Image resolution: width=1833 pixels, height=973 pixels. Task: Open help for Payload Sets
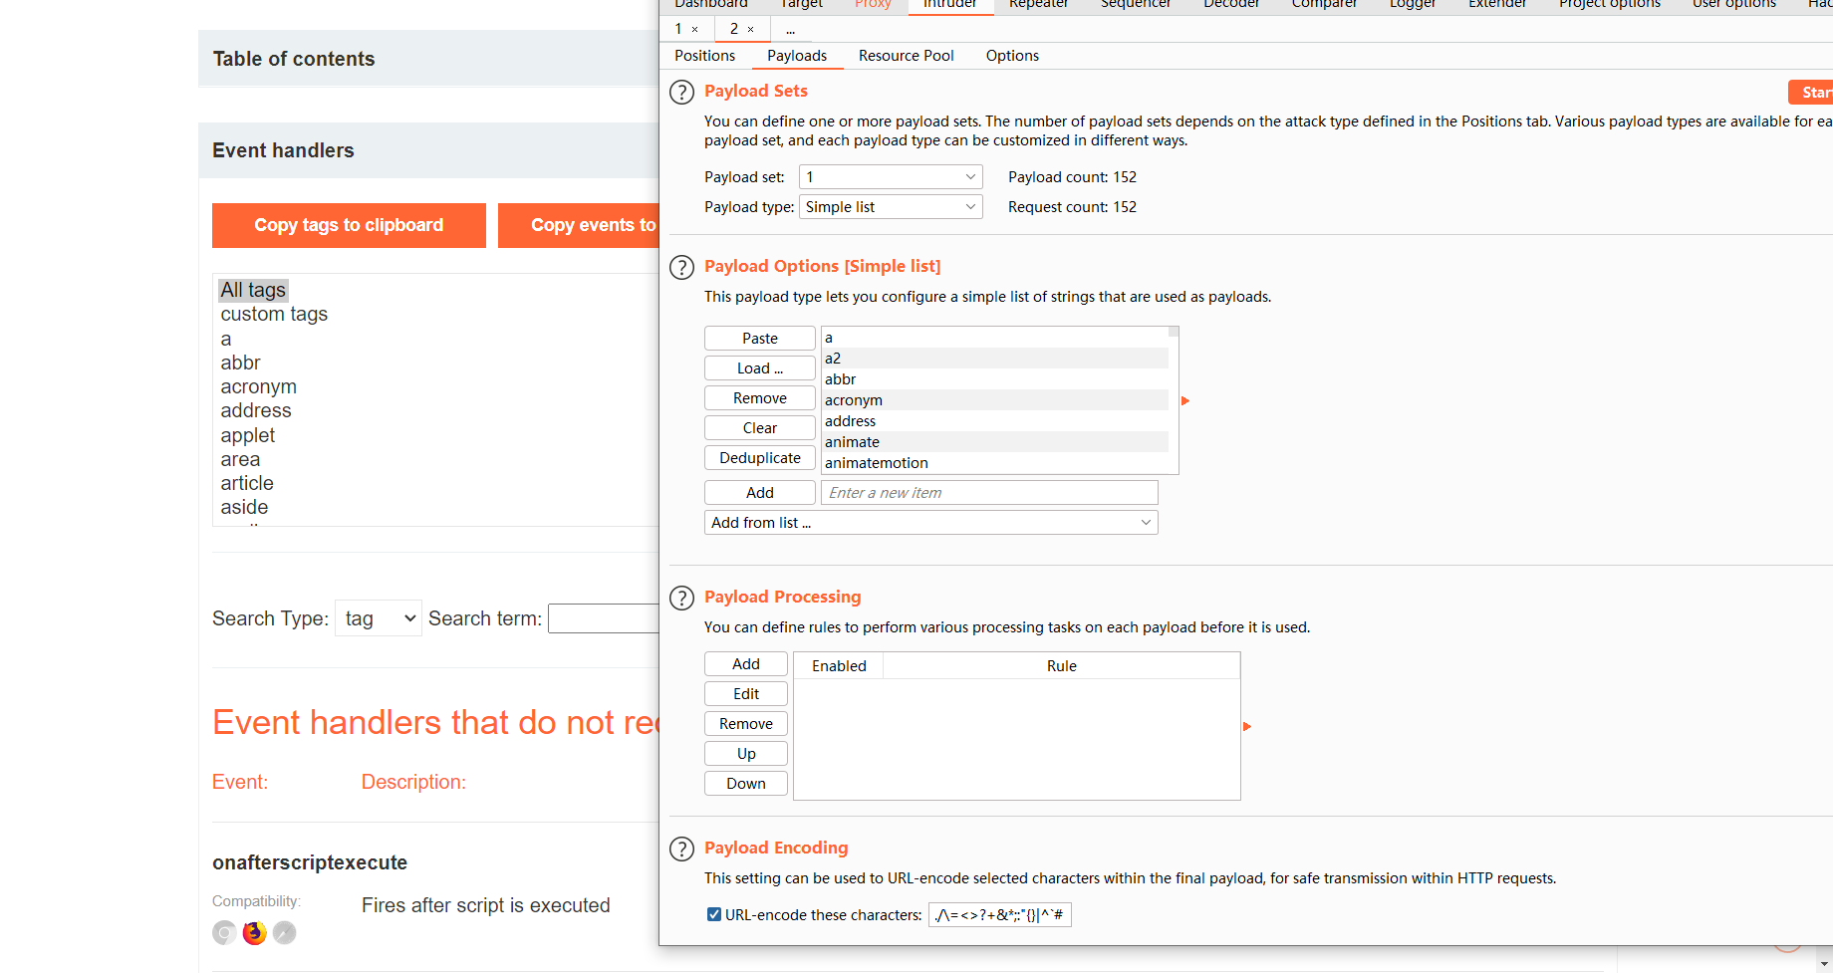click(681, 93)
